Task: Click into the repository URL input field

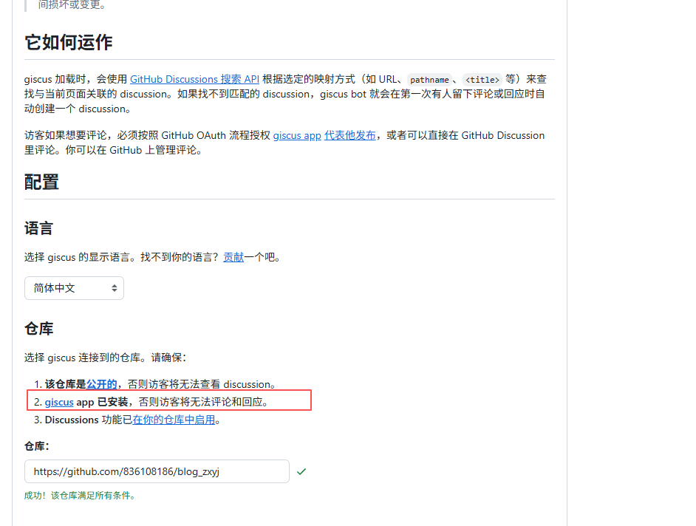Action: (x=157, y=471)
